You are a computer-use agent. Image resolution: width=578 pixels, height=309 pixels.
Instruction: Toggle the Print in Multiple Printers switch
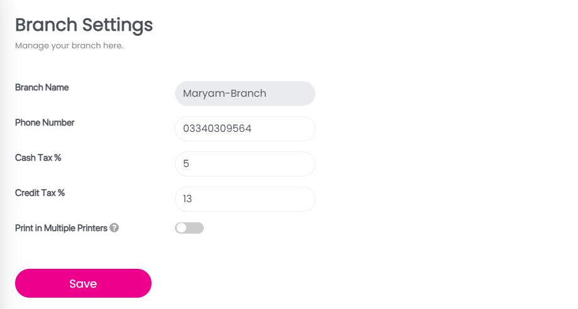[189, 228]
